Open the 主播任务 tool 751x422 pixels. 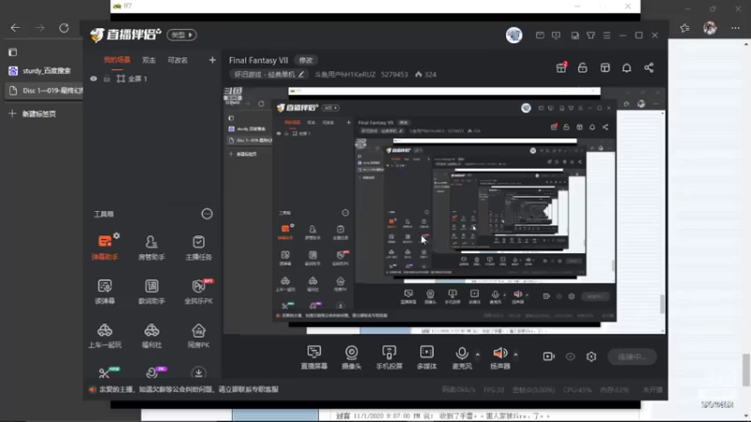click(x=198, y=247)
